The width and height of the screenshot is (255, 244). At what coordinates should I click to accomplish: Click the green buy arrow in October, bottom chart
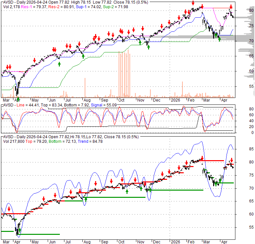click(x=127, y=191)
